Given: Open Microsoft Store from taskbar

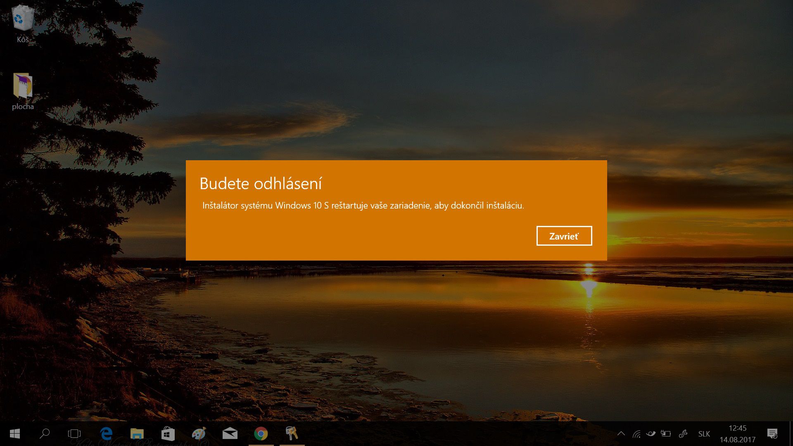Looking at the screenshot, I should point(168,434).
